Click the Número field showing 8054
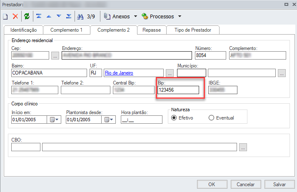 [x=210, y=55]
